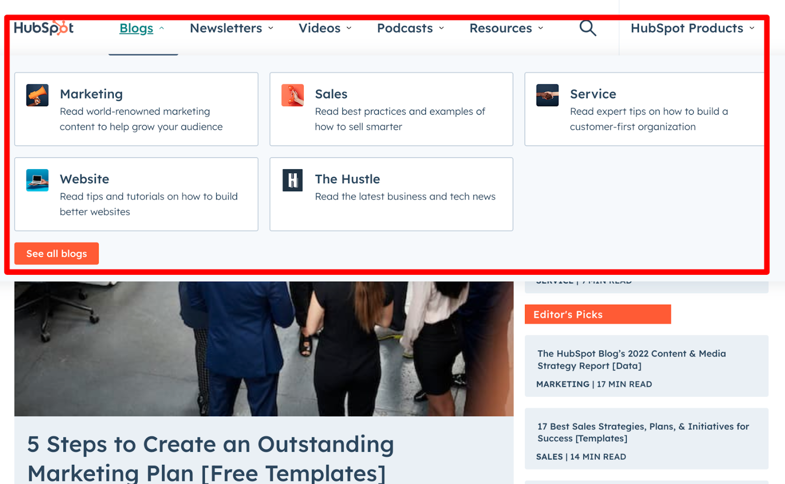Viewport: 785px width, 484px height.
Task: Click The Hustle H logo icon
Action: [x=292, y=180]
